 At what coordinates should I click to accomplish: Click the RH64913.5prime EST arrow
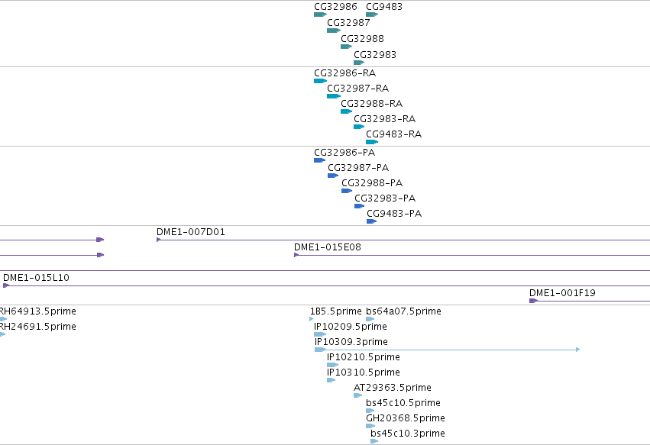point(3,319)
